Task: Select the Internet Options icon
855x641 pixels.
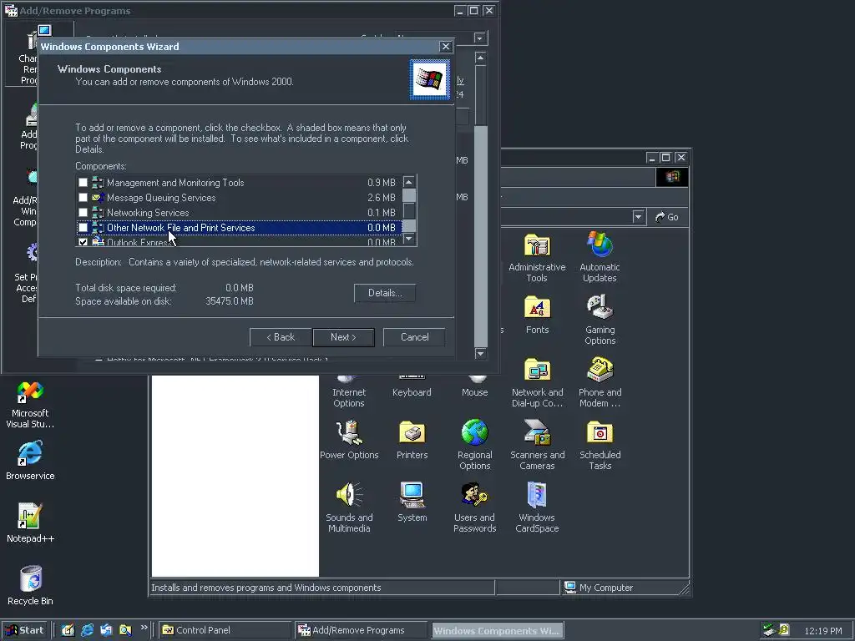Action: [x=349, y=392]
